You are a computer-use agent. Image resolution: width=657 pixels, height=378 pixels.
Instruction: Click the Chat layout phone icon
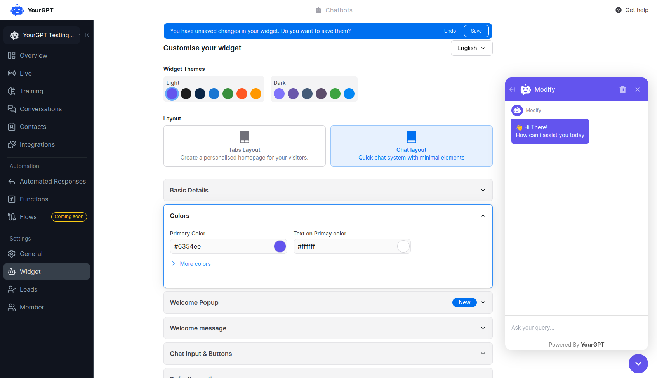click(412, 137)
